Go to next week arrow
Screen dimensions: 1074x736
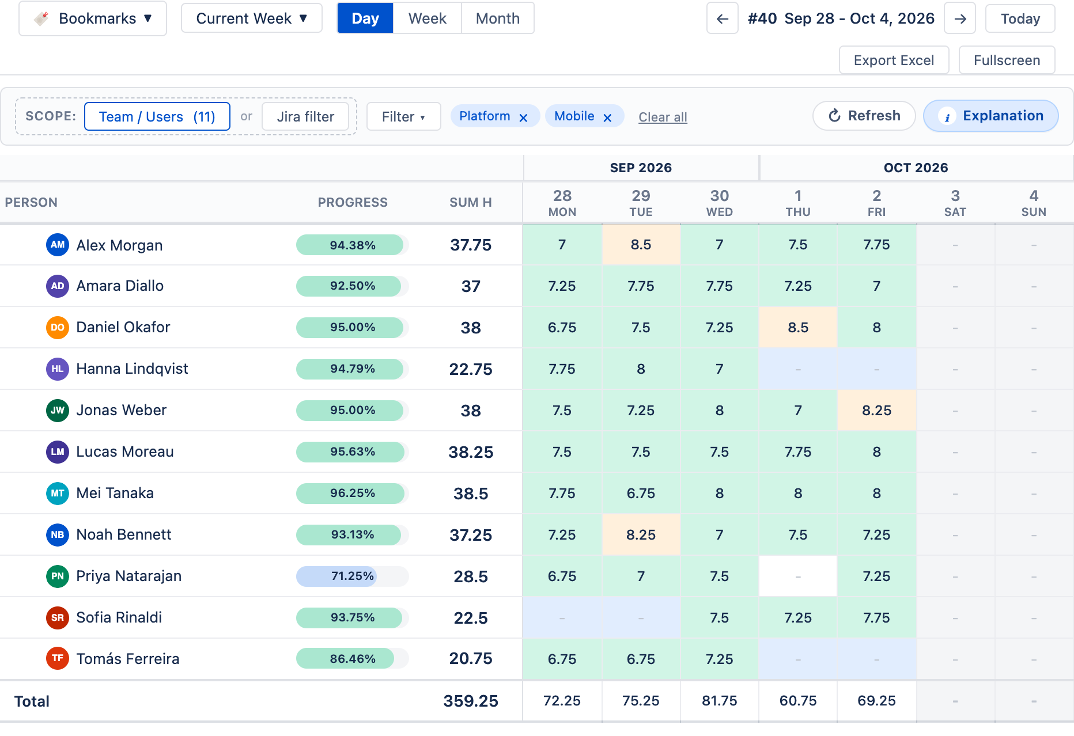coord(960,18)
